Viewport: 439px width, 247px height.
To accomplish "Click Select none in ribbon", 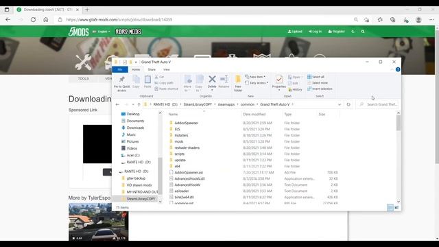I will 317,83.
